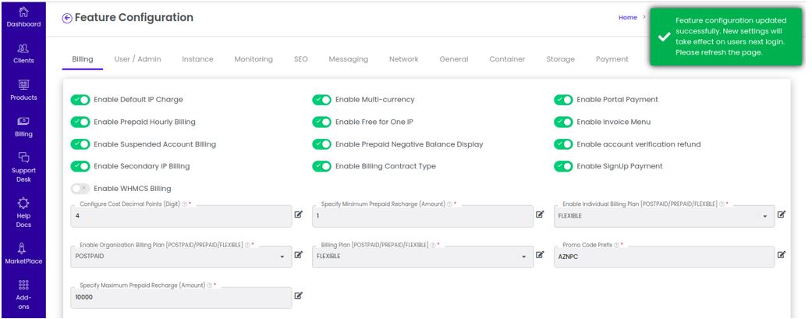Image resolution: width=812 pixels, height=319 pixels.
Task: Click help icon for Organization Billing Plan
Action: click(246, 245)
